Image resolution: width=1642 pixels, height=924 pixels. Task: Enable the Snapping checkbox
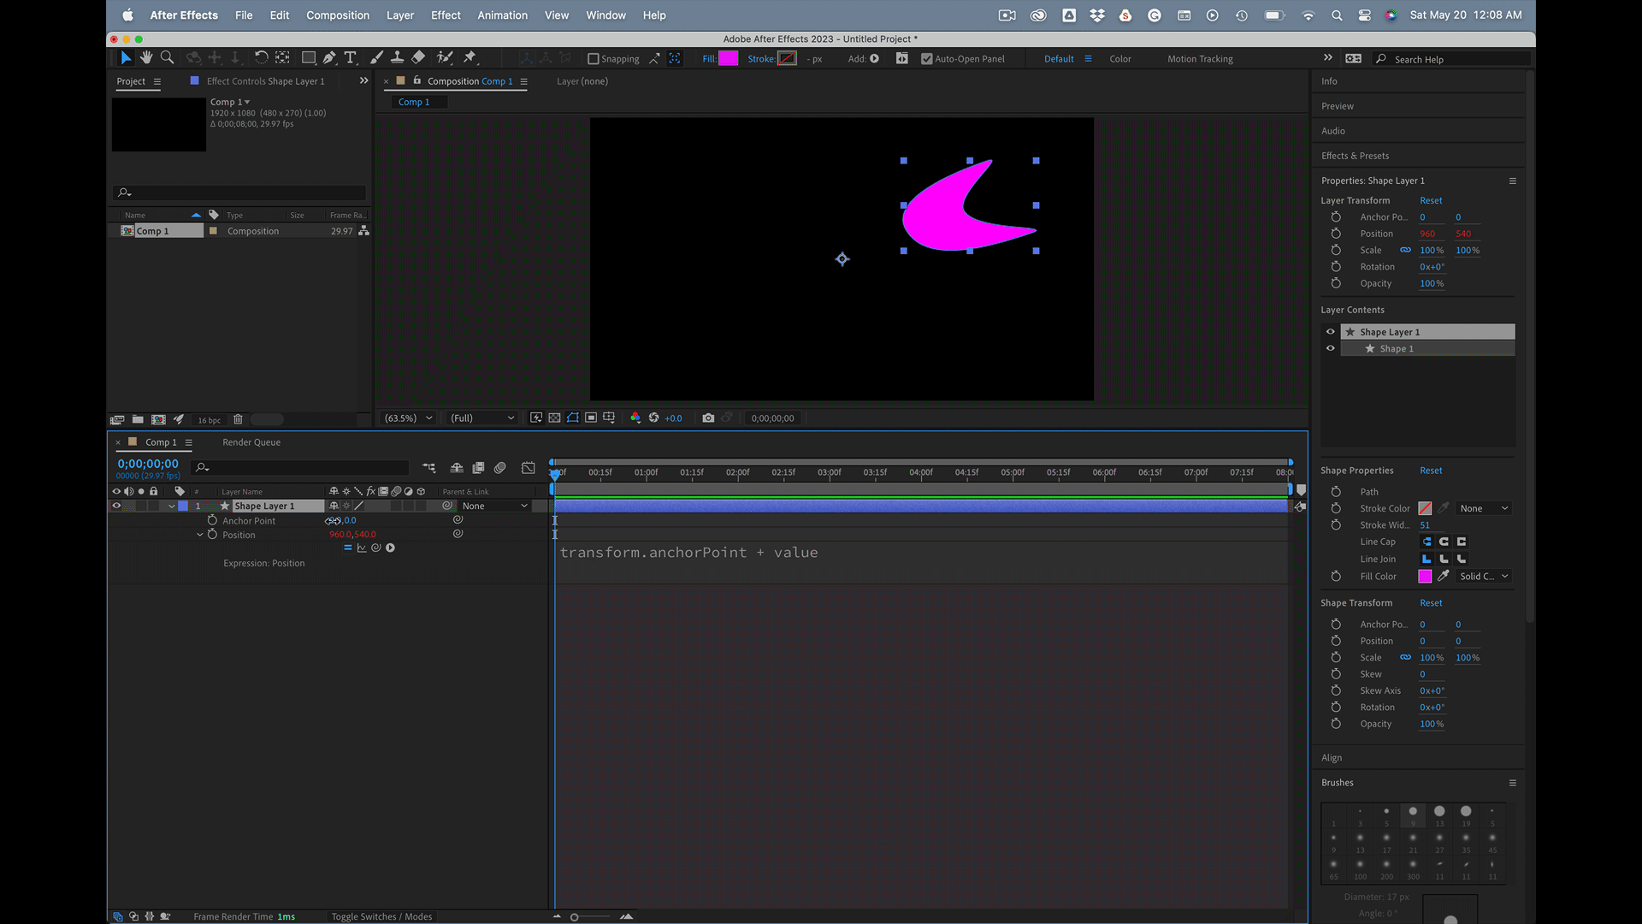click(594, 59)
